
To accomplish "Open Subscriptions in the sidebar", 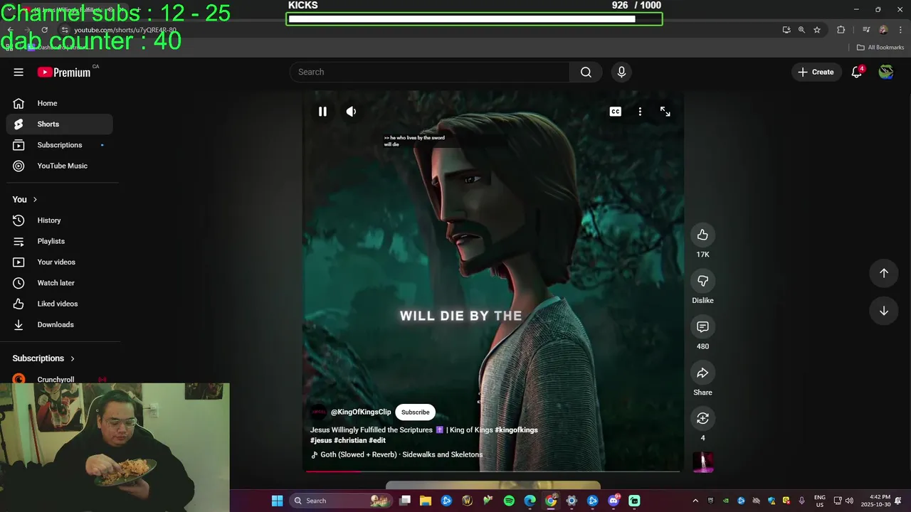I will [60, 145].
